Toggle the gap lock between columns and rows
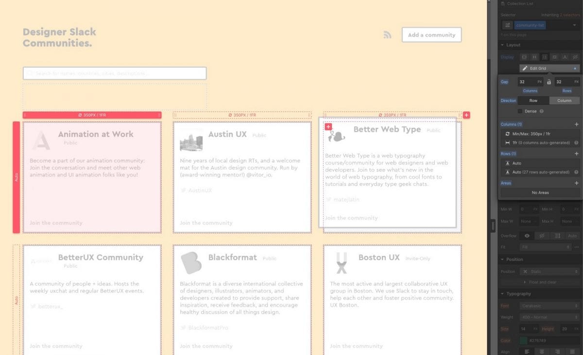 pos(549,82)
